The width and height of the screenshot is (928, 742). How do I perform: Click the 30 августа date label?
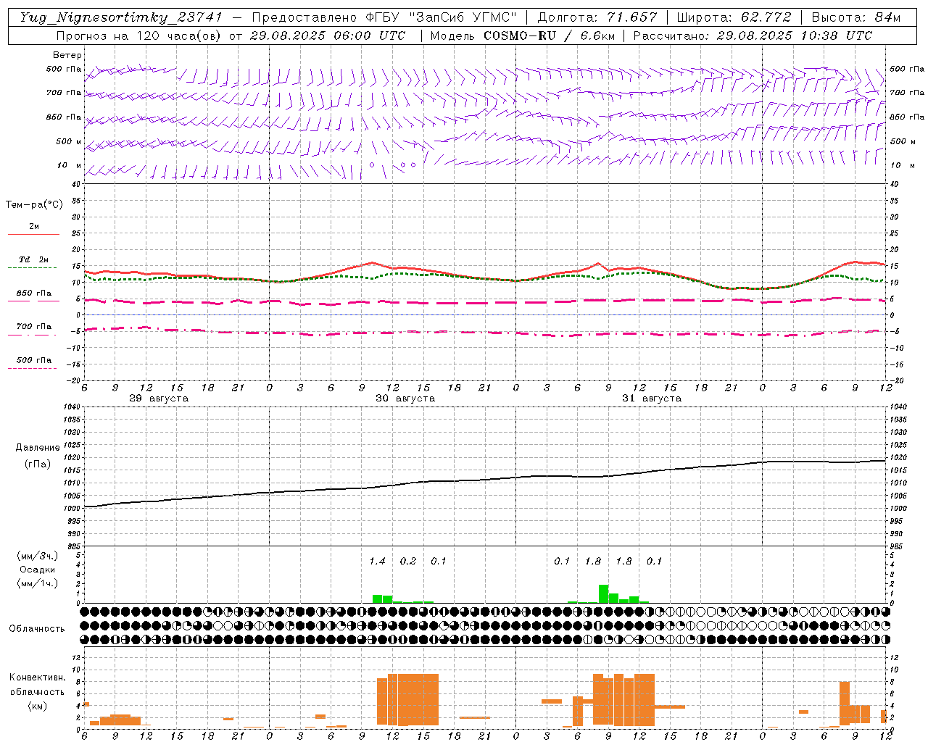405,399
